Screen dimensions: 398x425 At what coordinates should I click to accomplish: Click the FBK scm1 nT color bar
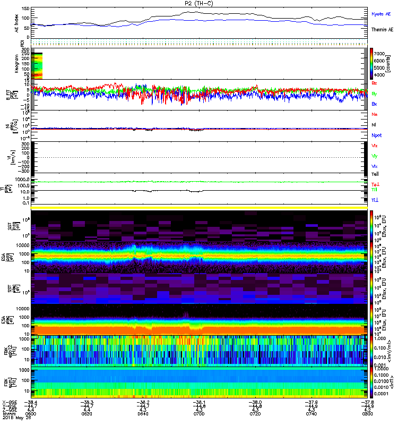[371, 382]
